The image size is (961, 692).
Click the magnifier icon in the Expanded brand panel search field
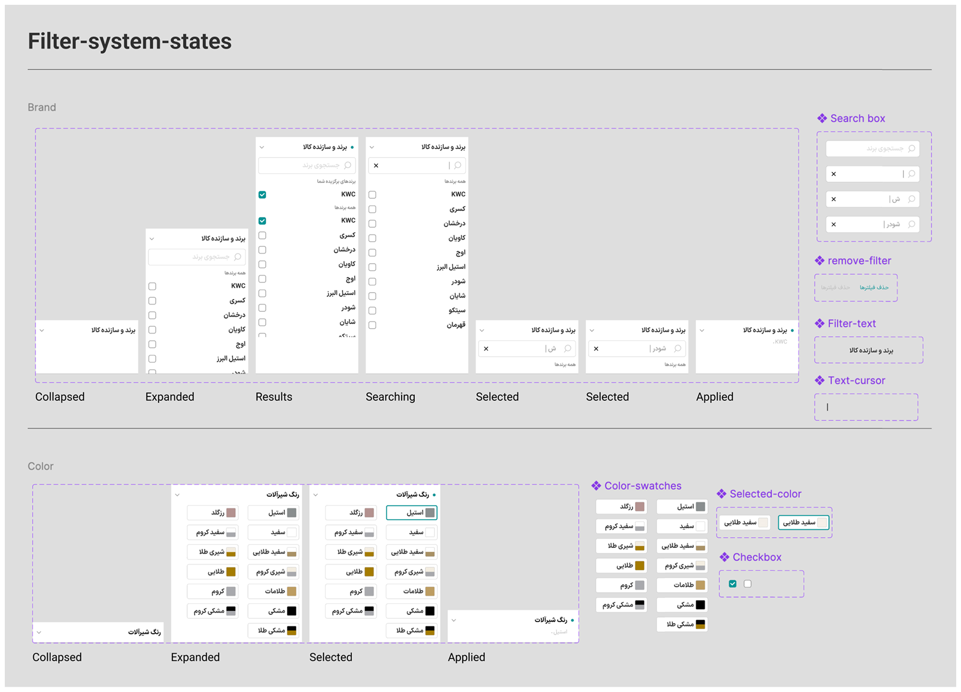tap(237, 257)
